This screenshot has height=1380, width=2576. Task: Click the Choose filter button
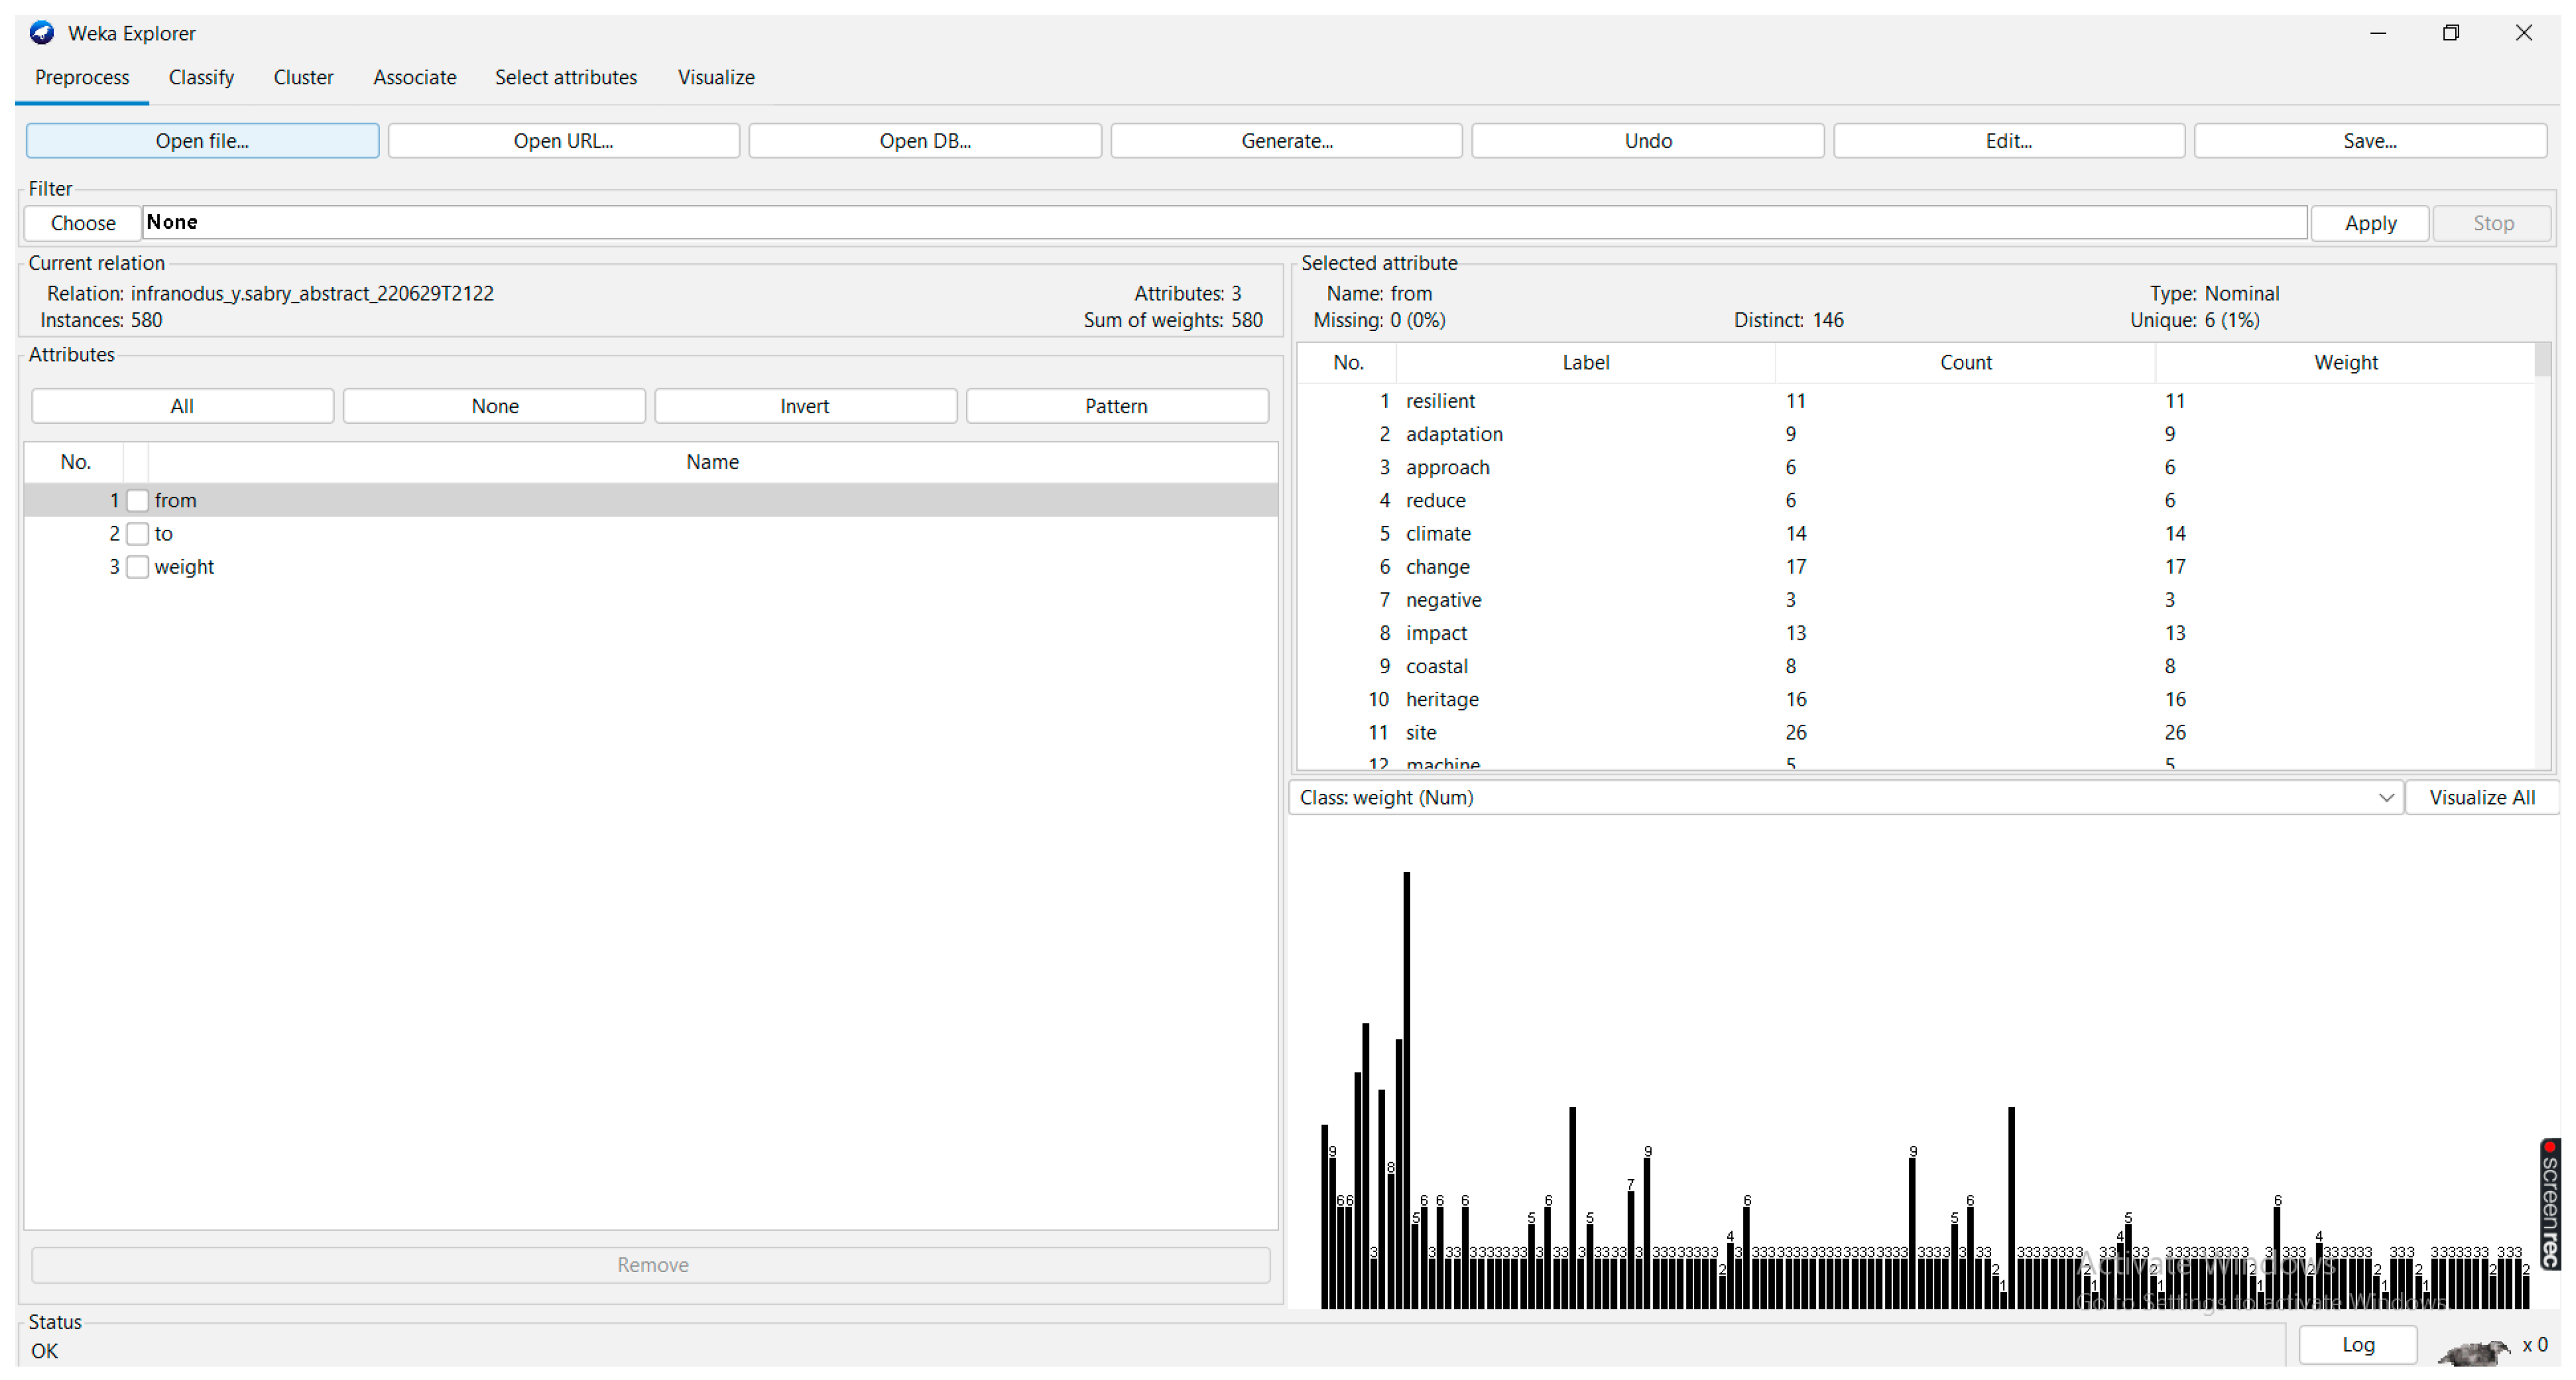[83, 222]
